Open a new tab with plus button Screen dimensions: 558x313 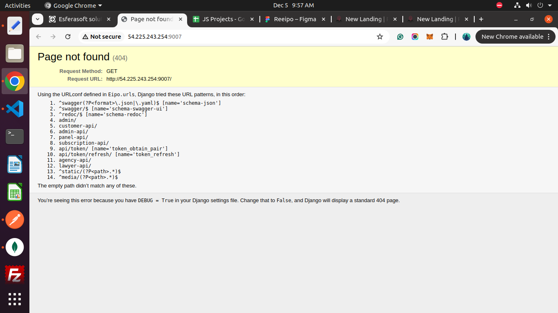(481, 19)
